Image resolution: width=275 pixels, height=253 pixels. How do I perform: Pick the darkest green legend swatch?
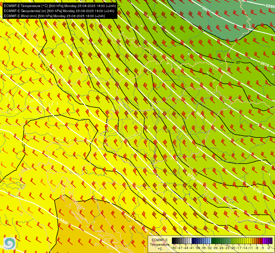tap(212, 241)
